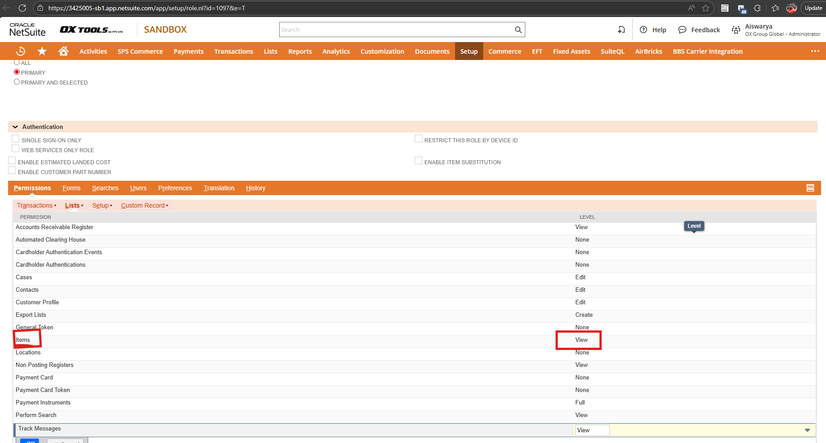Collapse the Authentication section
The image size is (826, 443).
(x=15, y=127)
